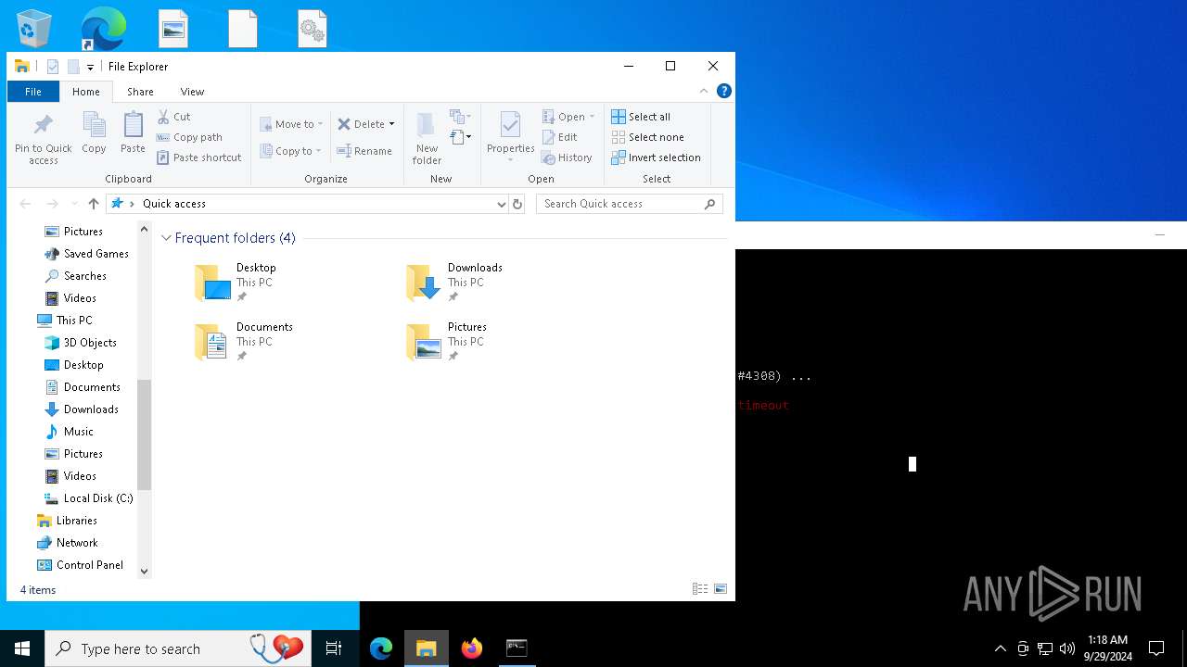The image size is (1187, 667).
Task: Invert selection of items
Action: [656, 157]
